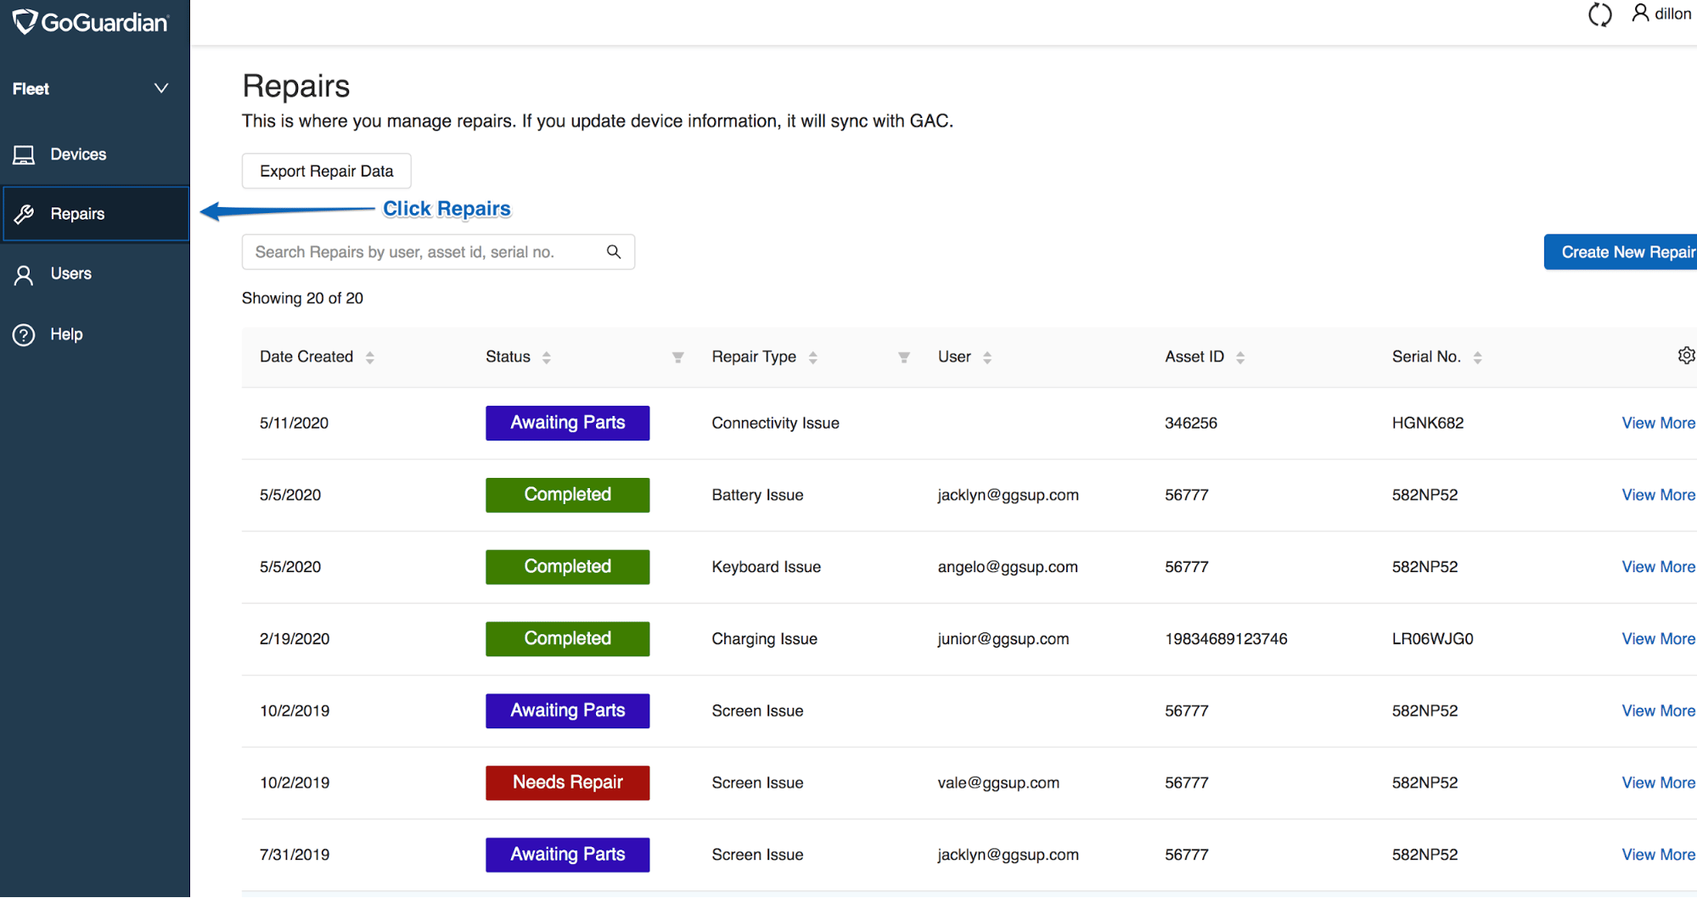Click the Date Created column header

pyautogui.click(x=306, y=357)
